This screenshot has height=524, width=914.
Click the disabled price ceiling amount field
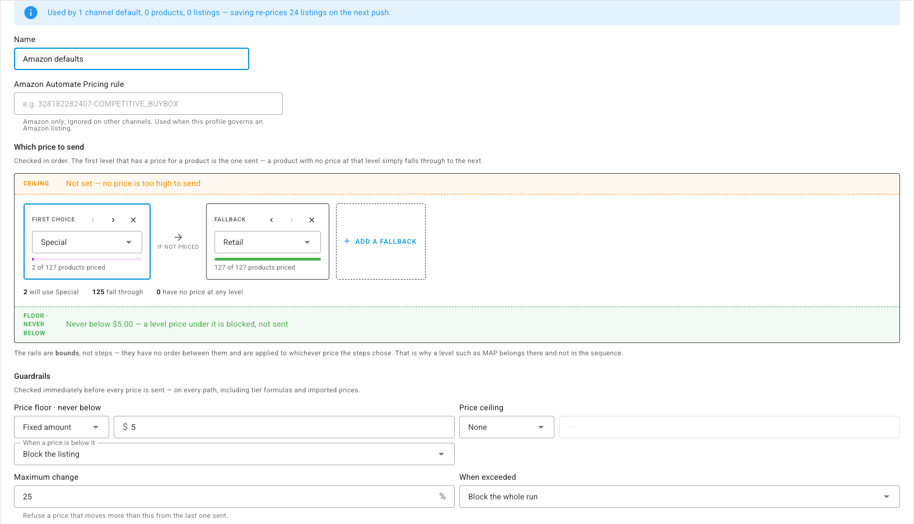click(729, 427)
